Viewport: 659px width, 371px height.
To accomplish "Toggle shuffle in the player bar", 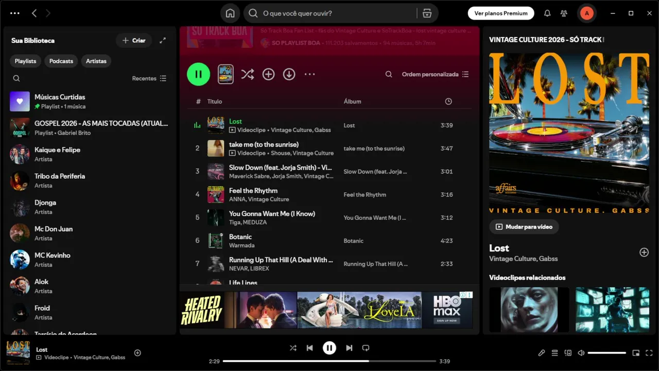I will [293, 348].
